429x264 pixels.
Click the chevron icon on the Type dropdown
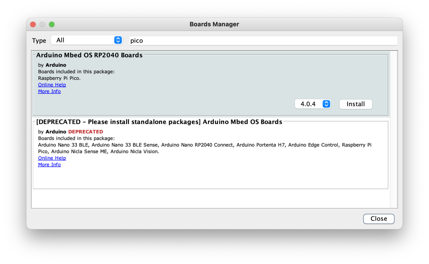click(118, 40)
